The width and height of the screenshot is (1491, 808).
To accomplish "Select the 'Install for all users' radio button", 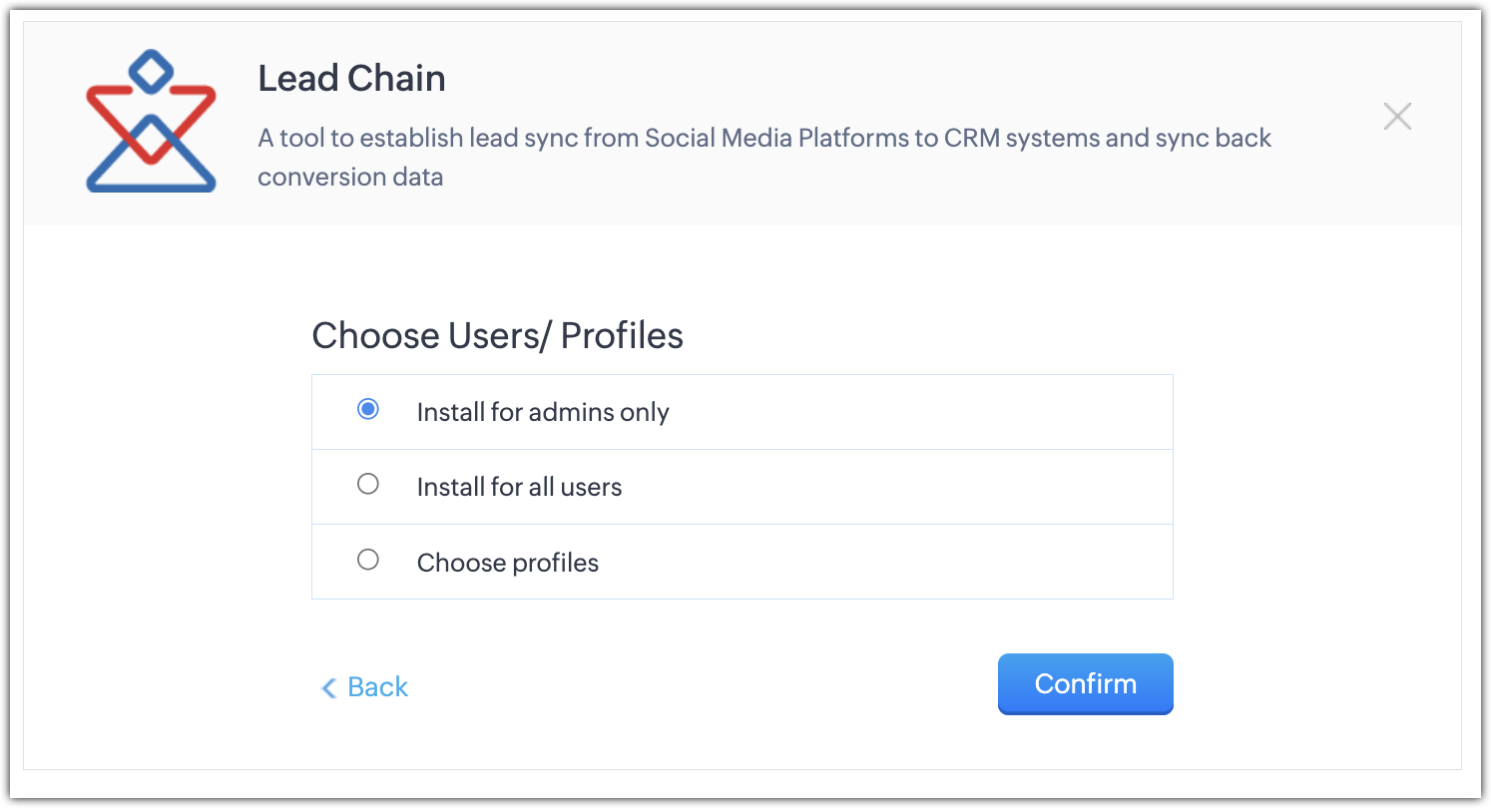I will pyautogui.click(x=368, y=485).
